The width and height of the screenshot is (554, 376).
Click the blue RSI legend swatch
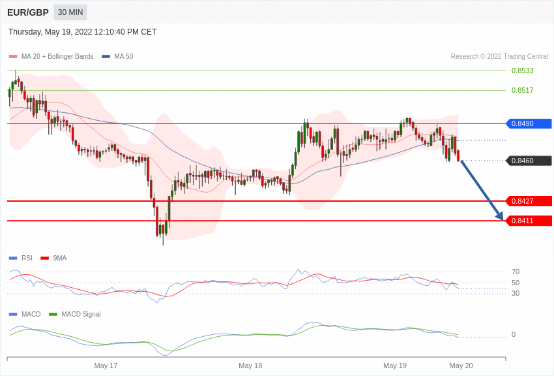click(13, 258)
